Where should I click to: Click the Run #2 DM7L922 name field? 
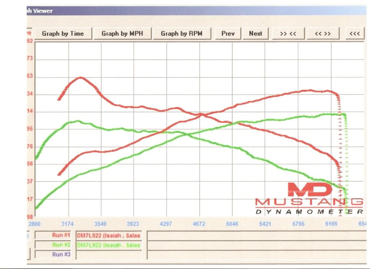coord(108,245)
